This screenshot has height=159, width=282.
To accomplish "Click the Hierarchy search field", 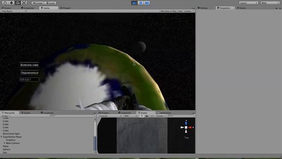I will click(72, 116).
